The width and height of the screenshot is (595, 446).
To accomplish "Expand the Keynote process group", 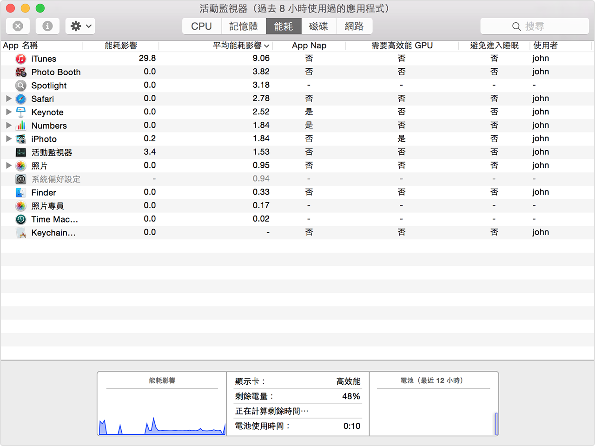I will [8, 112].
